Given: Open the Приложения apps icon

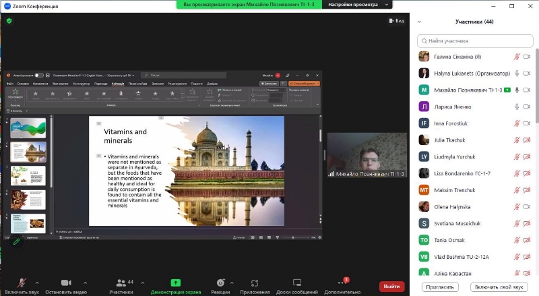Looking at the screenshot, I should (255, 283).
